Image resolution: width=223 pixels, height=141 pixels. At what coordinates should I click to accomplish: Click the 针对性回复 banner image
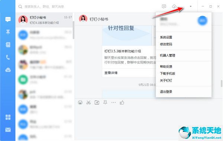coord(127,36)
